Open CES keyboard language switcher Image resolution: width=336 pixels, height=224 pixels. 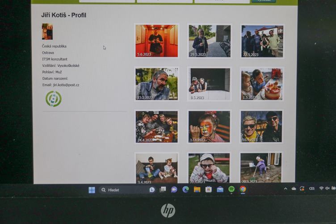point(312,188)
